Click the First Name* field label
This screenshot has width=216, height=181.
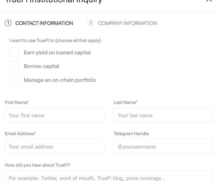coord(17,102)
